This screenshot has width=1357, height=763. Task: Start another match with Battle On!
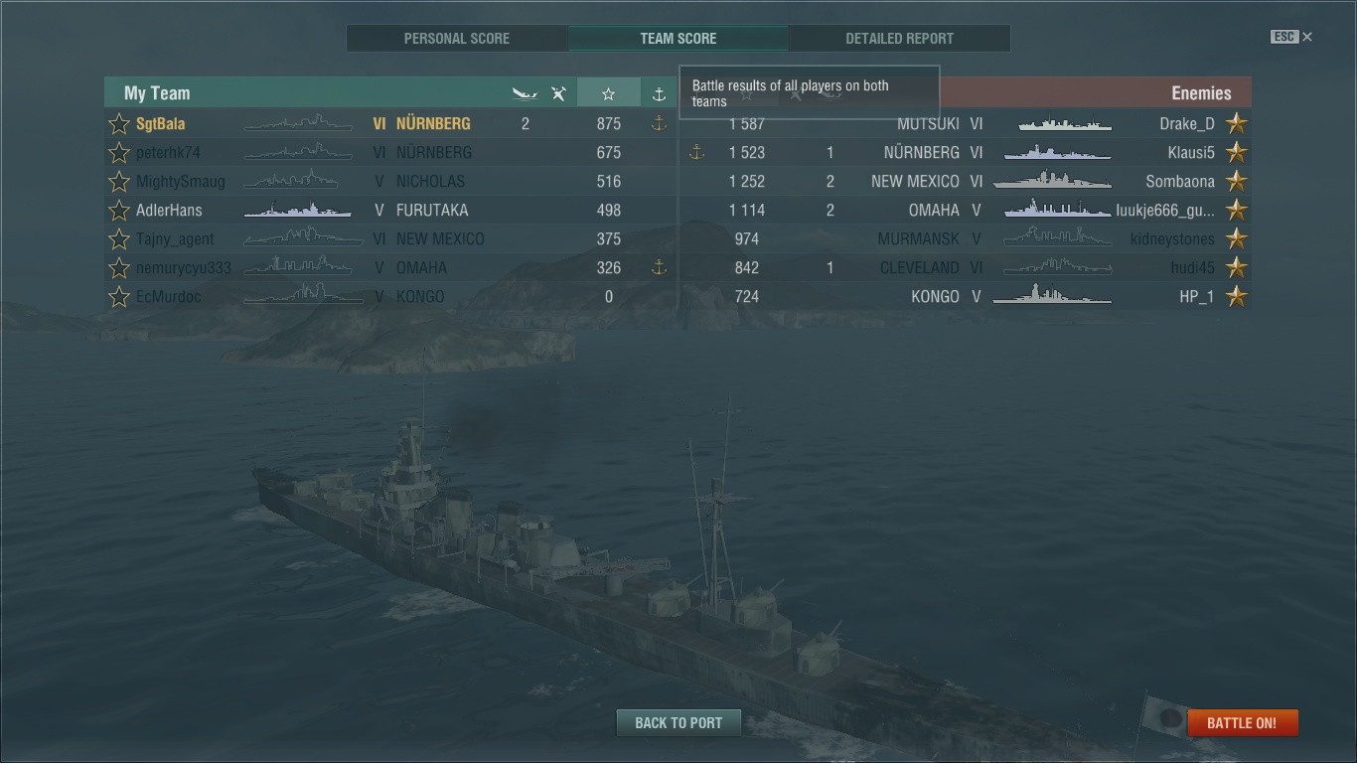point(1242,723)
